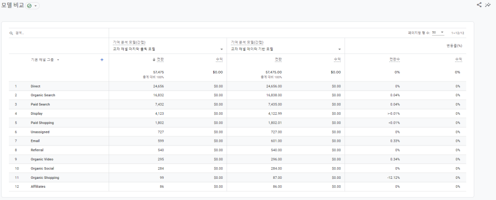Change rows per page dropdown showing 50

click(x=438, y=33)
